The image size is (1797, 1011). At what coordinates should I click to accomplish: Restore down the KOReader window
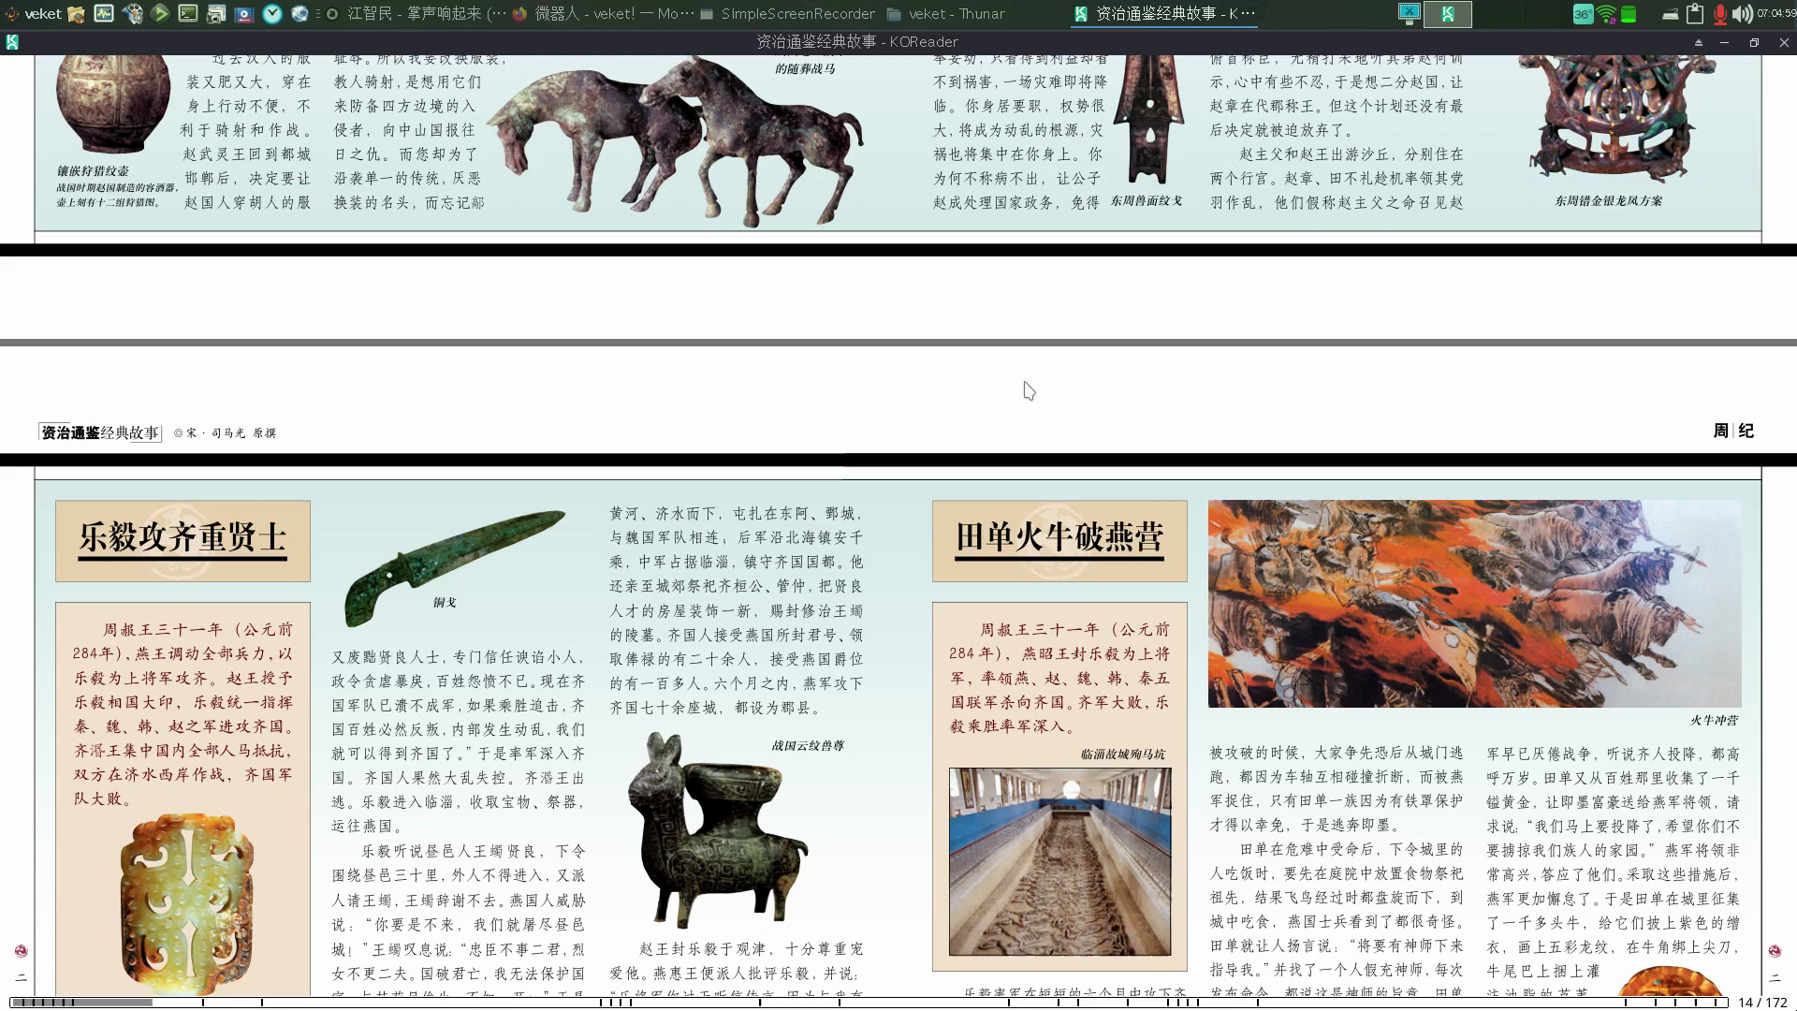1754,42
